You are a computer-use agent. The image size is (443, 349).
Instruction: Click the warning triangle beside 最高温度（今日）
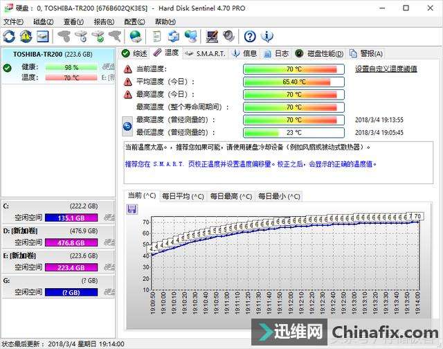(x=127, y=94)
